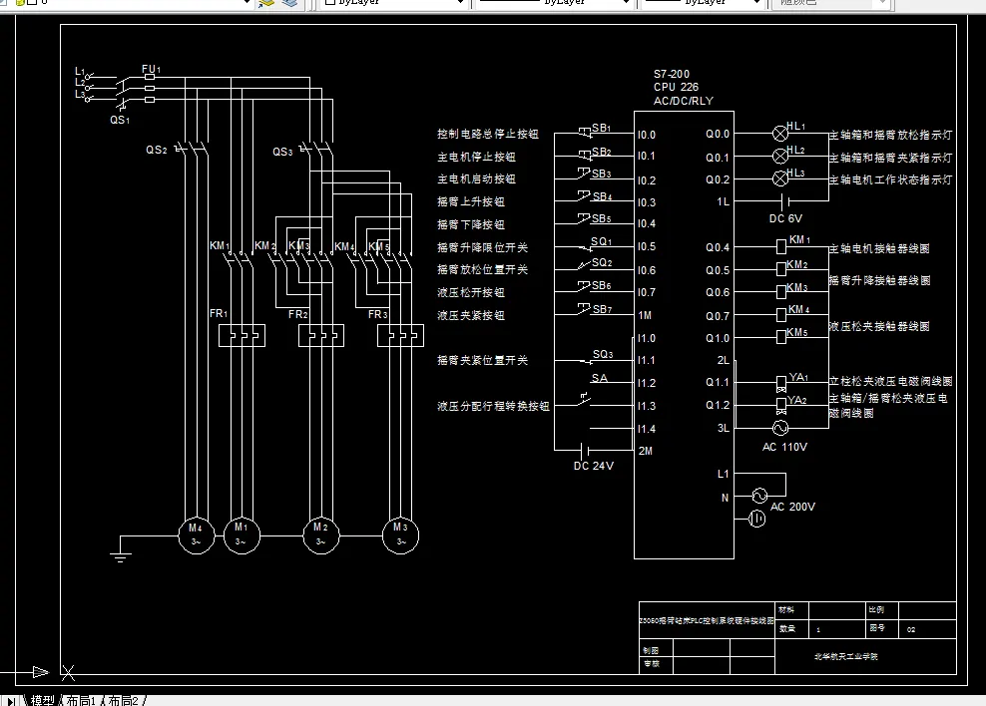Click the FR3 thermal relay label
986x706 pixels.
coord(378,314)
